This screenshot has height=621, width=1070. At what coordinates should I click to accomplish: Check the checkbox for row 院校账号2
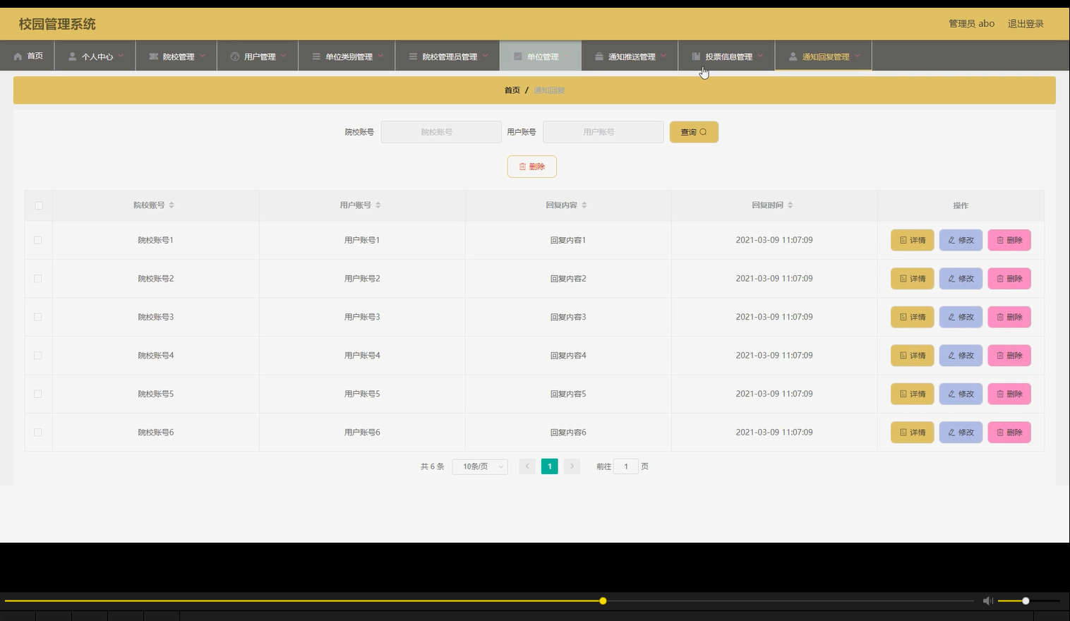coord(38,279)
